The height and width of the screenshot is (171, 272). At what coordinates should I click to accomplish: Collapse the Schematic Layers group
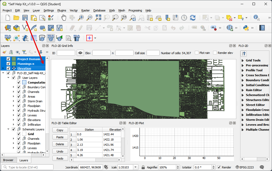pos(8,129)
